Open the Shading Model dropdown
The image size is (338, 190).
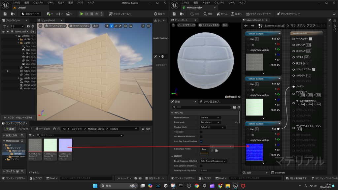tap(212, 127)
